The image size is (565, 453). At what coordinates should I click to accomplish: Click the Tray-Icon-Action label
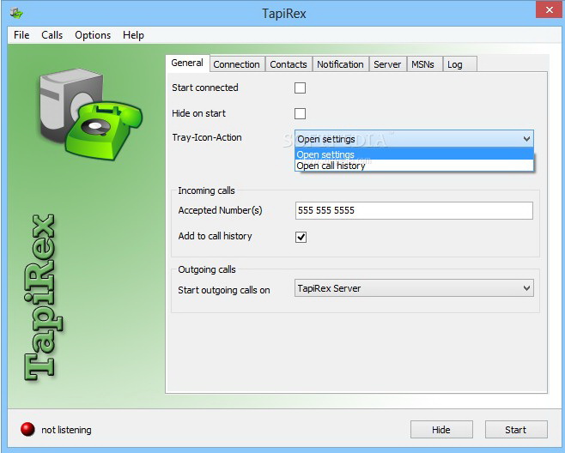(207, 137)
